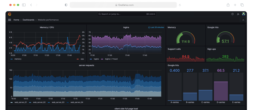Click the purple logins (-1 hour) color swatch

102,59
